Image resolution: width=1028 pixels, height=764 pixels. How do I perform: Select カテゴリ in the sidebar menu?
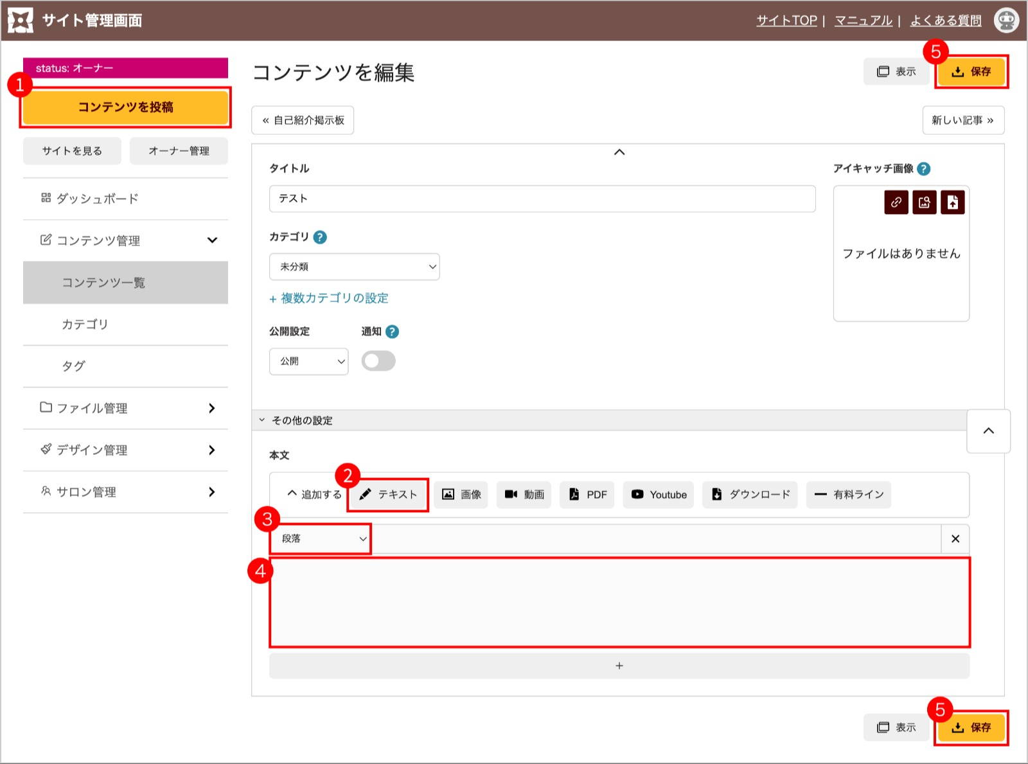pos(85,324)
